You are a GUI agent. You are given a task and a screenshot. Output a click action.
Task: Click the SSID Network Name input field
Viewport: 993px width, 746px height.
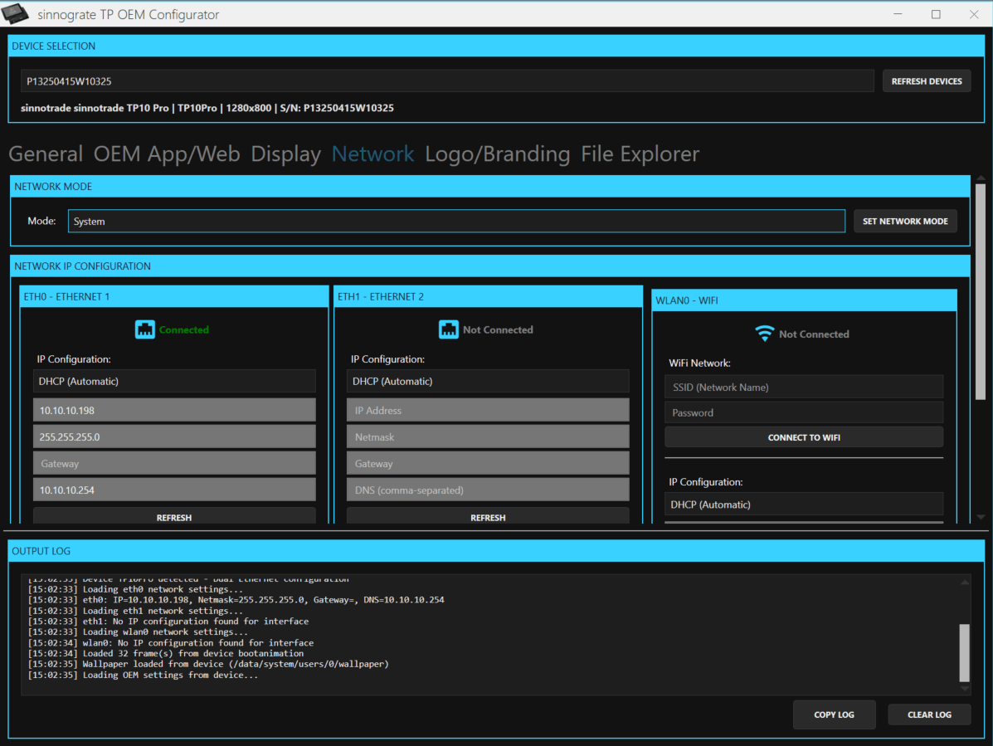[x=803, y=386]
